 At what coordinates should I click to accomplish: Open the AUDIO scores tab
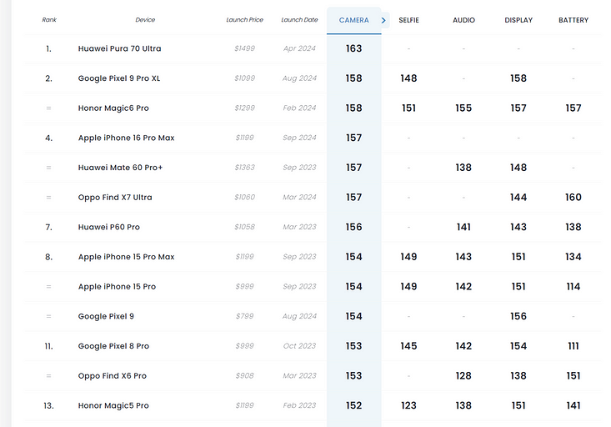[463, 20]
